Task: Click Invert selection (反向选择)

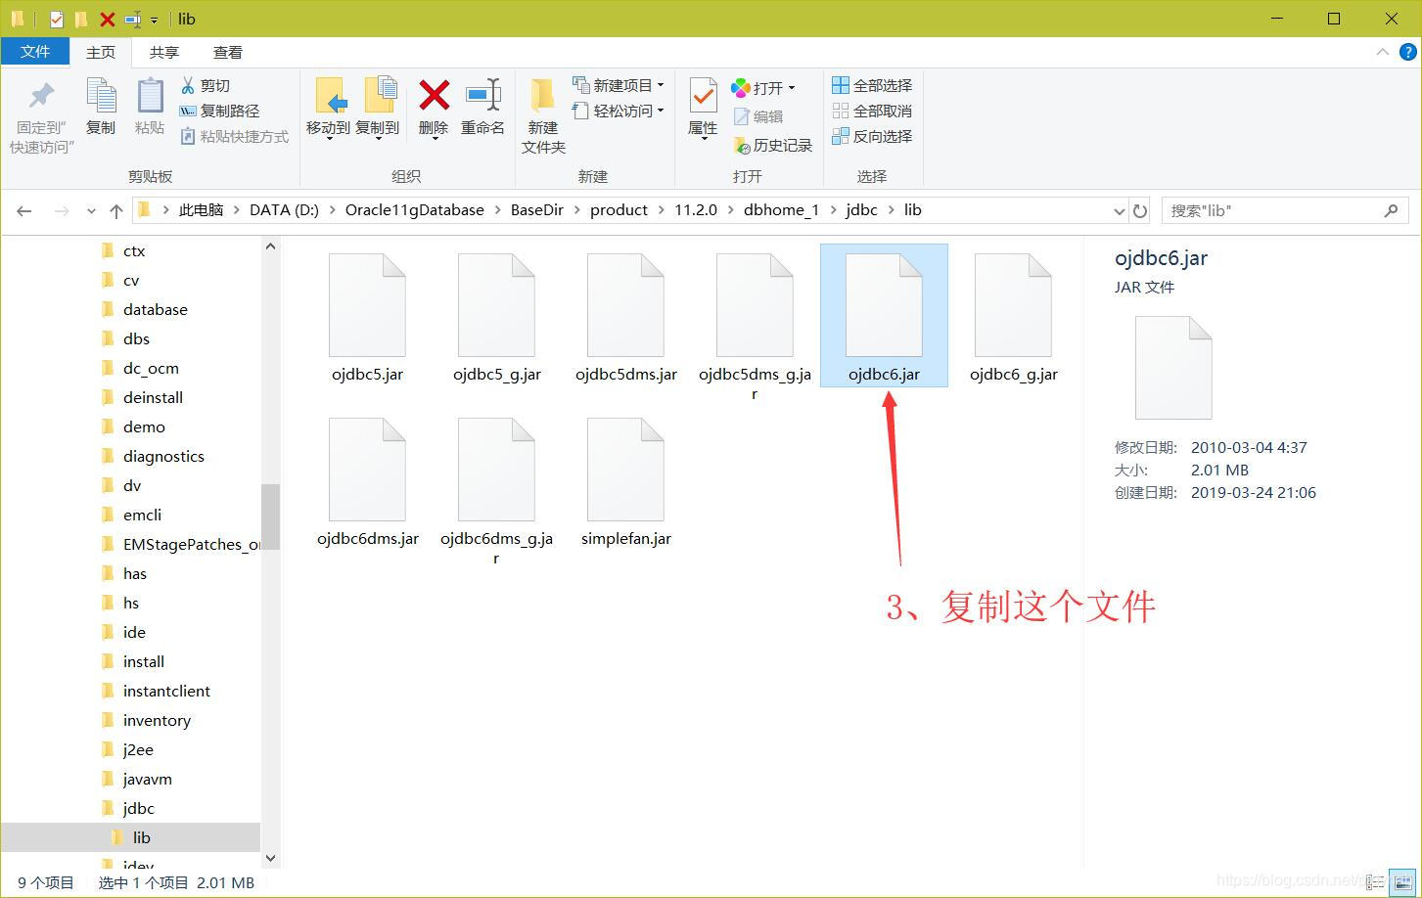Action: 872,136
